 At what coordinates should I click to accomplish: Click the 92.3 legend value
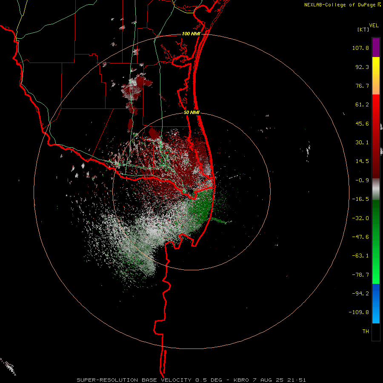[x=362, y=67]
